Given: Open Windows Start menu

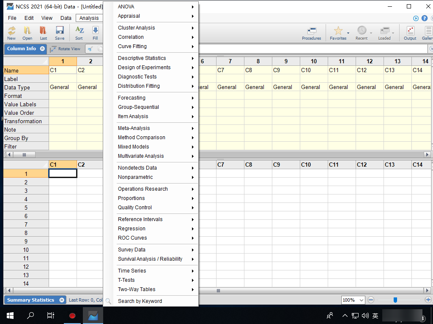Looking at the screenshot, I should tap(10, 316).
